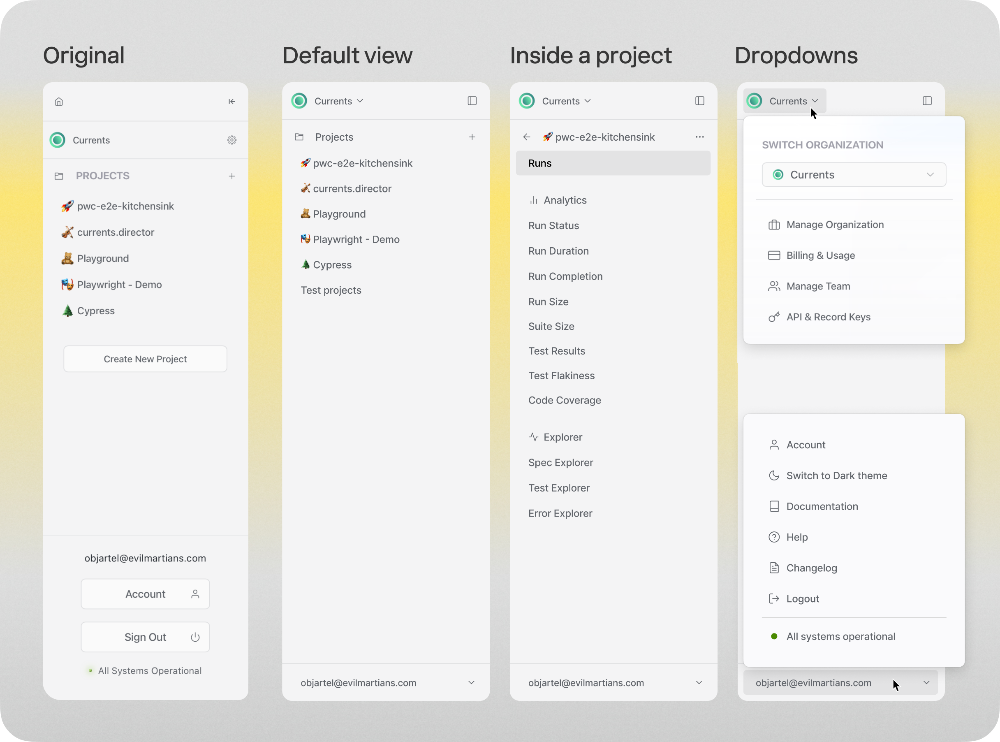Click the Manage Organization briefcase icon
This screenshot has height=742, width=1000.
[774, 225]
